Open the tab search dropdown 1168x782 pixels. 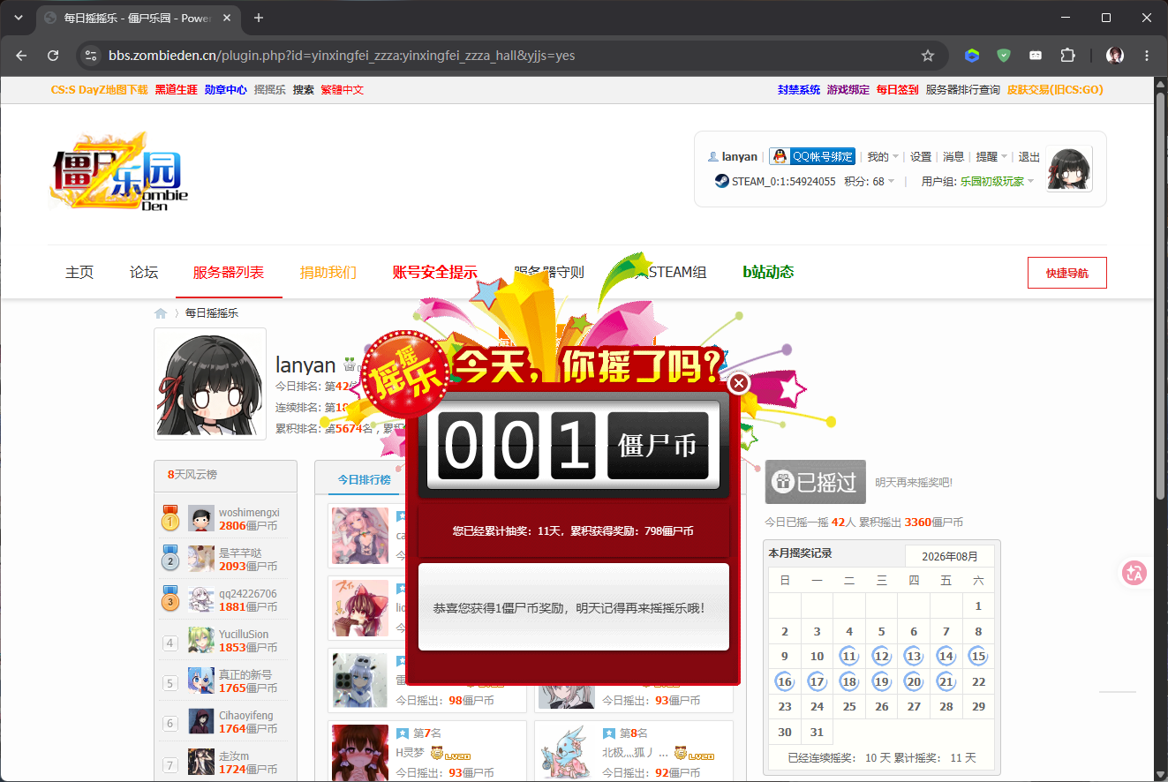[18, 18]
